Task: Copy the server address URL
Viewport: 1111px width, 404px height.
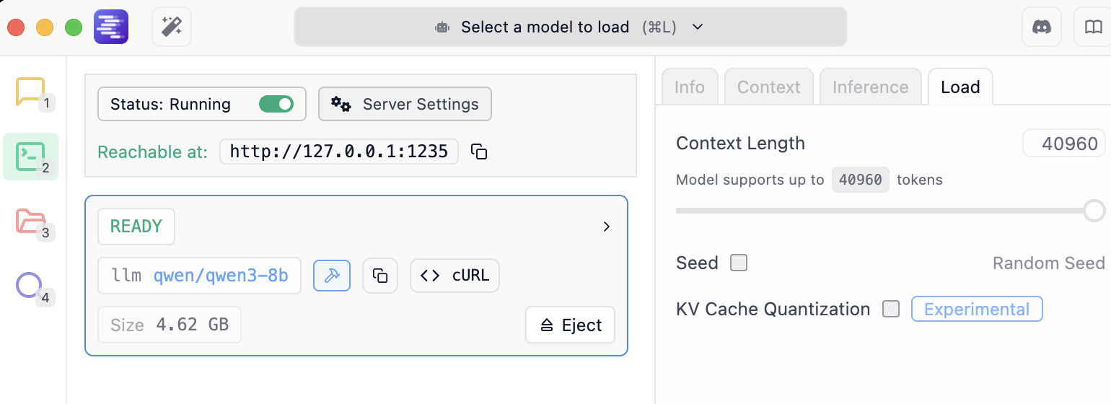Action: pos(479,151)
